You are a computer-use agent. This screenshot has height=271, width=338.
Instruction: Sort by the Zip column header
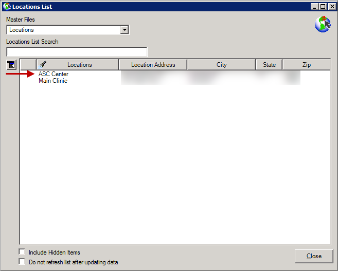tap(306, 65)
